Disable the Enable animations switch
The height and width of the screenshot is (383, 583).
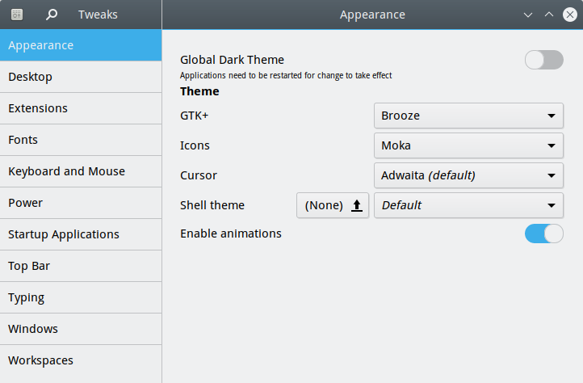click(543, 234)
